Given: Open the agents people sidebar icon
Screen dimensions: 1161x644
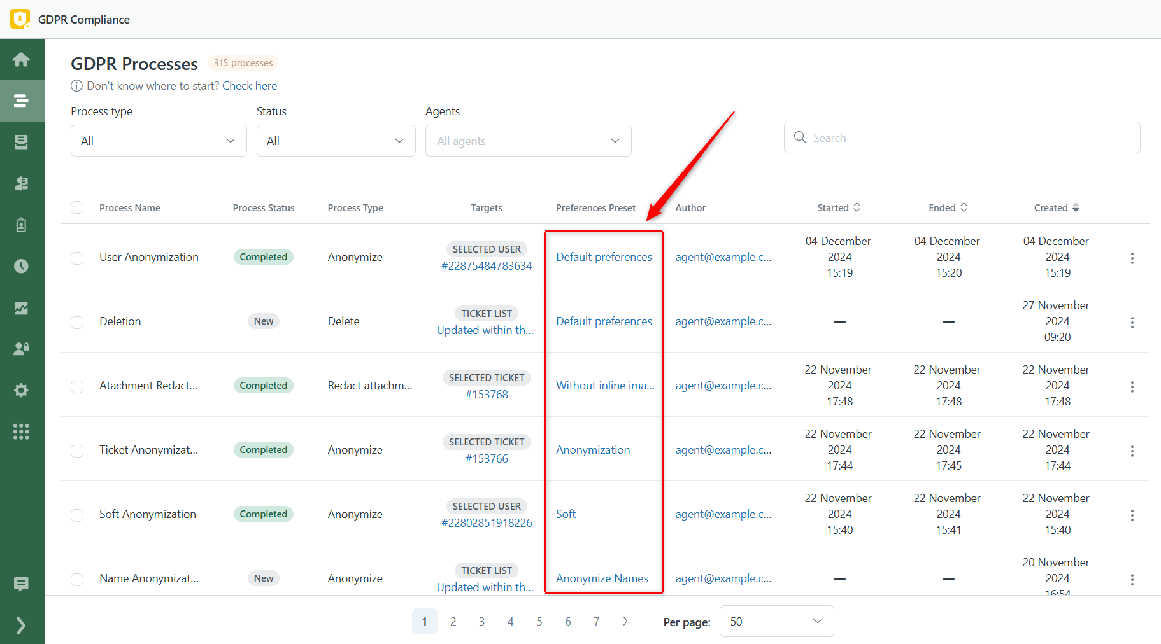Looking at the screenshot, I should point(21,349).
